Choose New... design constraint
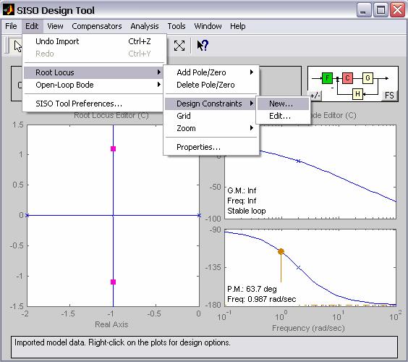The width and height of the screenshot is (408, 362). tap(284, 104)
